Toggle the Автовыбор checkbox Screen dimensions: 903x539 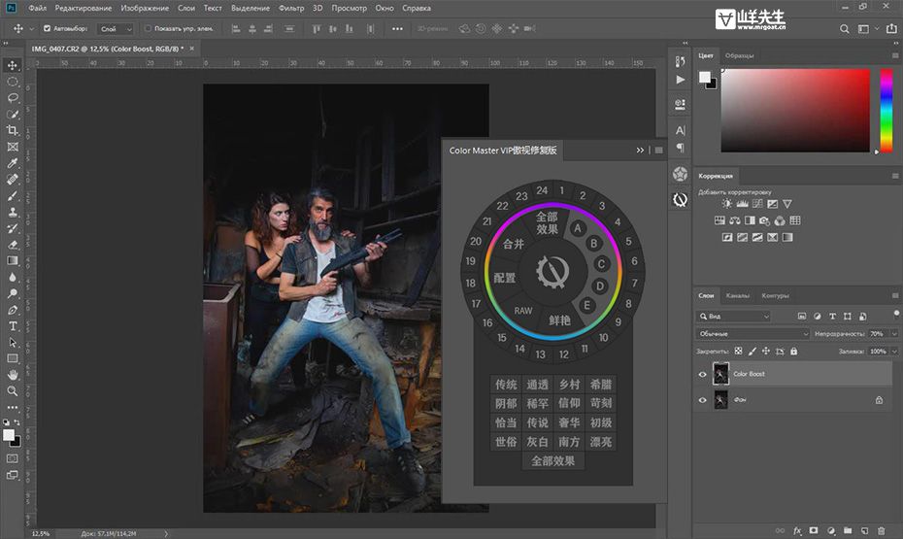coord(48,28)
